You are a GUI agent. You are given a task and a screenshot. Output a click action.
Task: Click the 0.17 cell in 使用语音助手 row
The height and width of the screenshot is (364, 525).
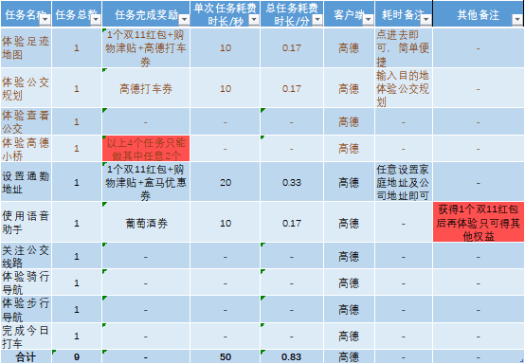tap(292, 223)
